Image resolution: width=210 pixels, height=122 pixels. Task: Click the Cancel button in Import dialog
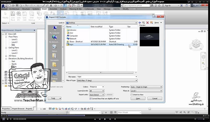pos(155,98)
